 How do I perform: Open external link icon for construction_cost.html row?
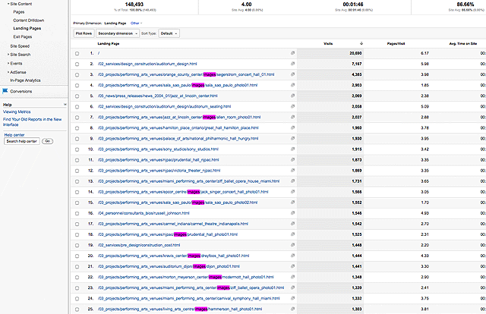[x=292, y=246]
